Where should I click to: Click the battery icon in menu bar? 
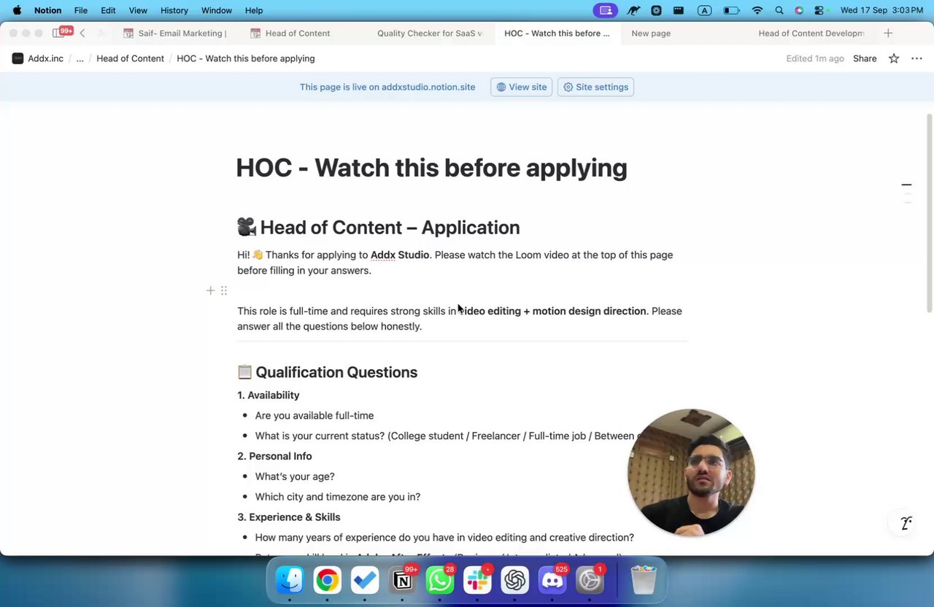[x=730, y=10]
